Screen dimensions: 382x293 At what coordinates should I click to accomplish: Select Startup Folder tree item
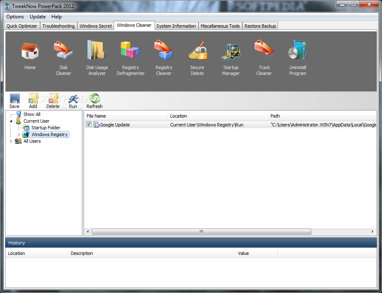tap(46, 128)
